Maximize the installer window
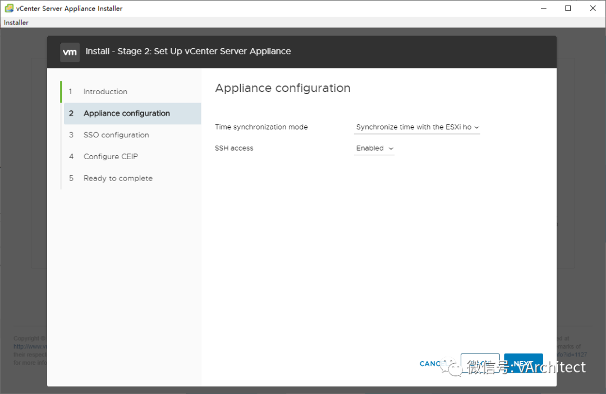This screenshot has width=606, height=394. tap(568, 8)
